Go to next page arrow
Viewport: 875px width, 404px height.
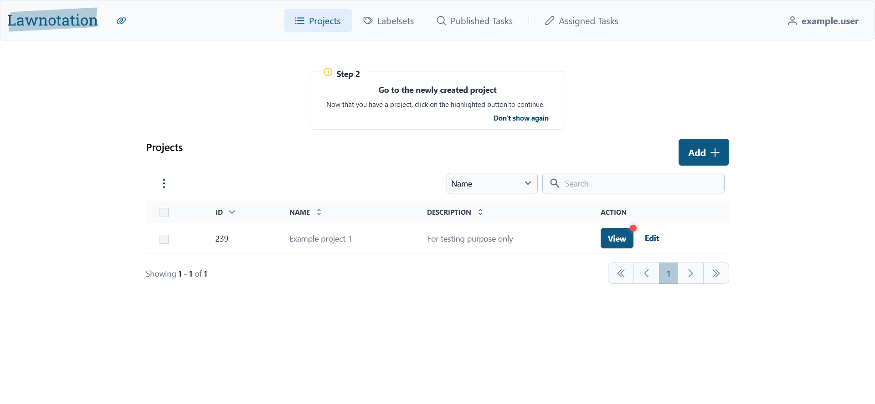coord(690,273)
